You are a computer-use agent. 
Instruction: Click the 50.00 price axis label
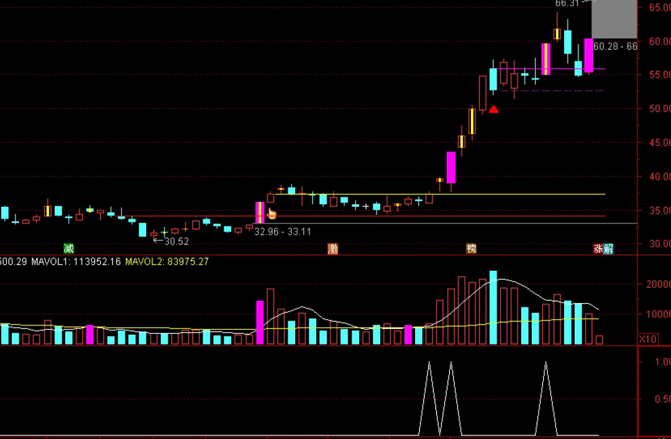(x=660, y=109)
